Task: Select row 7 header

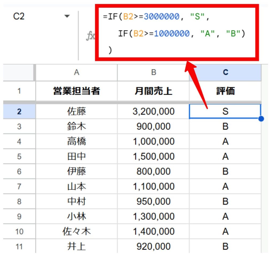Action: [19, 186]
